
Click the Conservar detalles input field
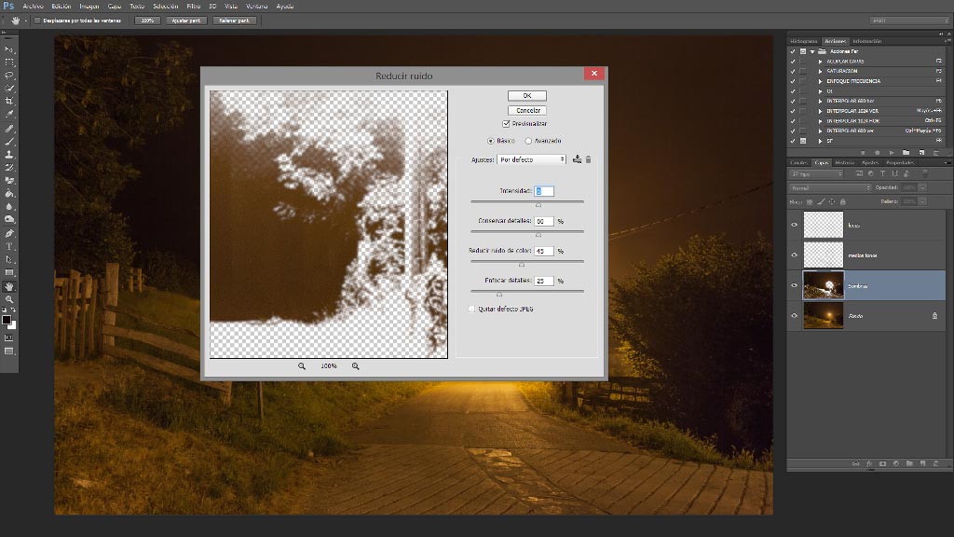pyautogui.click(x=544, y=221)
